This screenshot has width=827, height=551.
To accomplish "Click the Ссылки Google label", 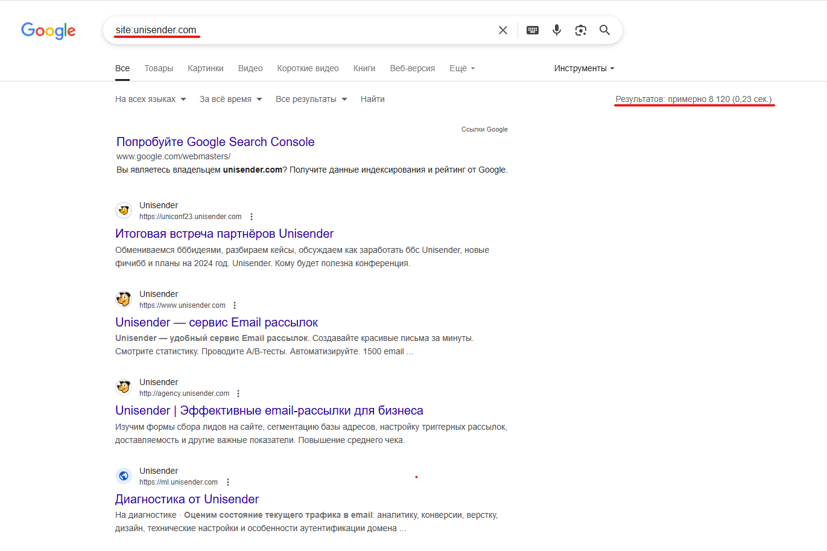I will 484,129.
